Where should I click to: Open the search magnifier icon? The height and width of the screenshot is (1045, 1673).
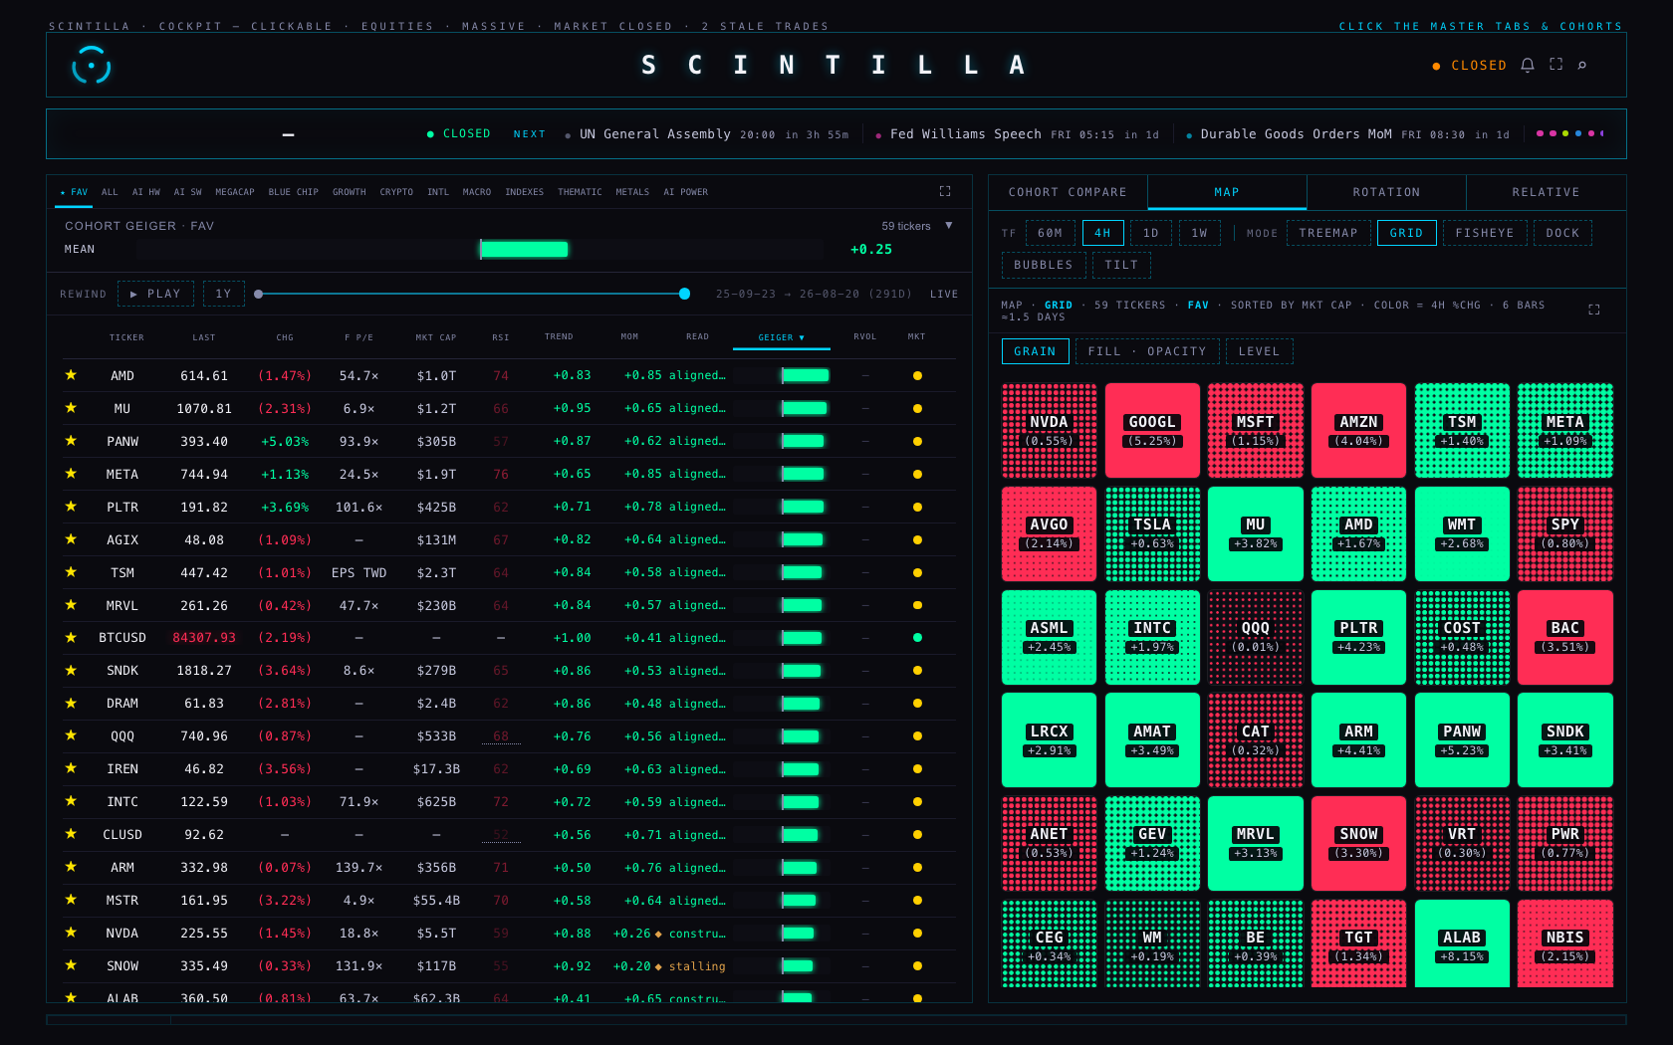pyautogui.click(x=1581, y=66)
